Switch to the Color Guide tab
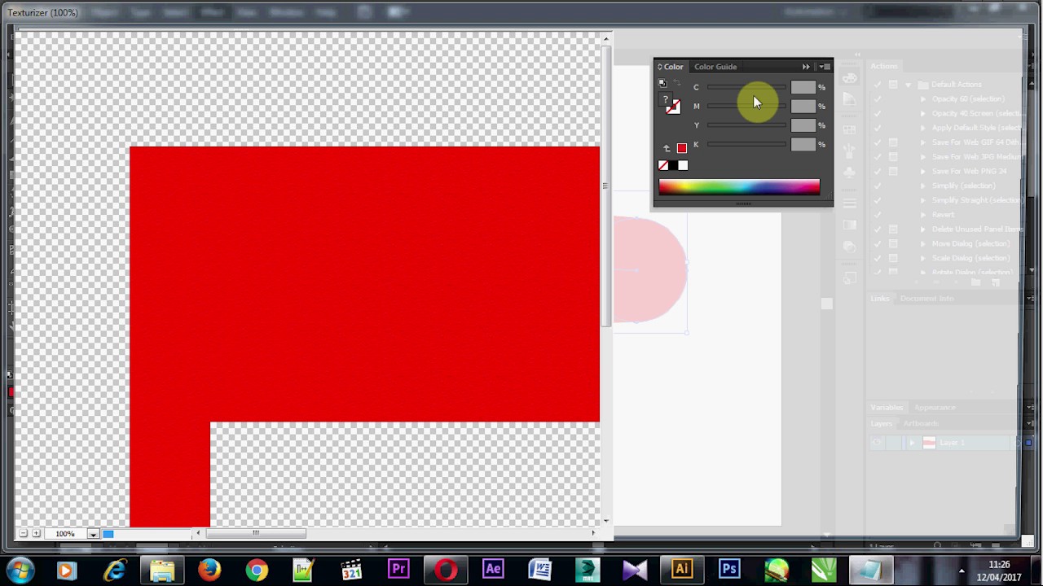The width and height of the screenshot is (1043, 586). [715, 67]
